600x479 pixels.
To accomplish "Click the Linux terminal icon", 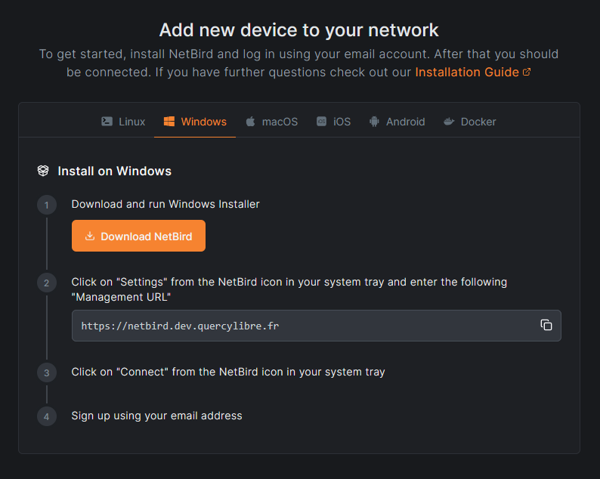I will 107,122.
